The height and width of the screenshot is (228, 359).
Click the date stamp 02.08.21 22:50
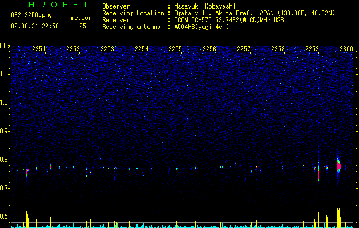(35, 26)
